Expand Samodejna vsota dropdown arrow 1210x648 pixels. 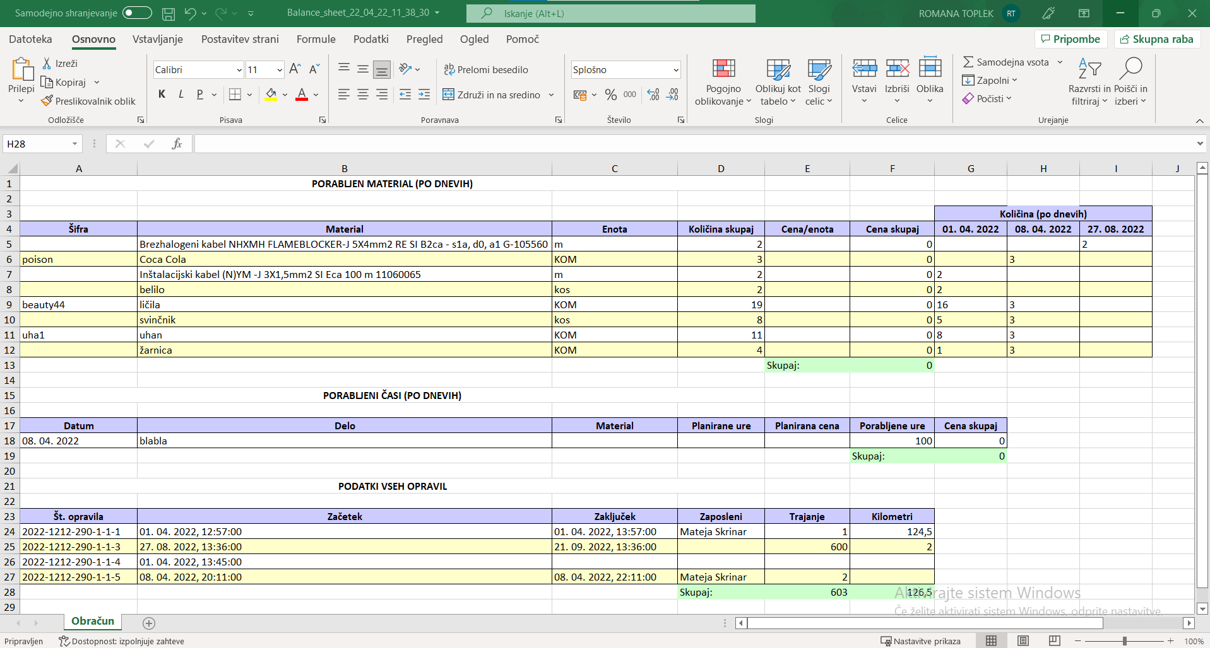[x=1060, y=62]
